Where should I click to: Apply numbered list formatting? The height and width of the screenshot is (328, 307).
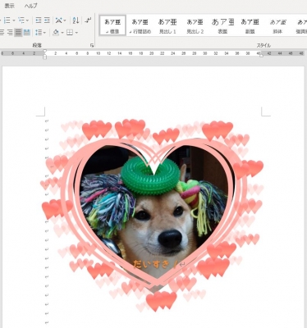[x=7, y=20]
